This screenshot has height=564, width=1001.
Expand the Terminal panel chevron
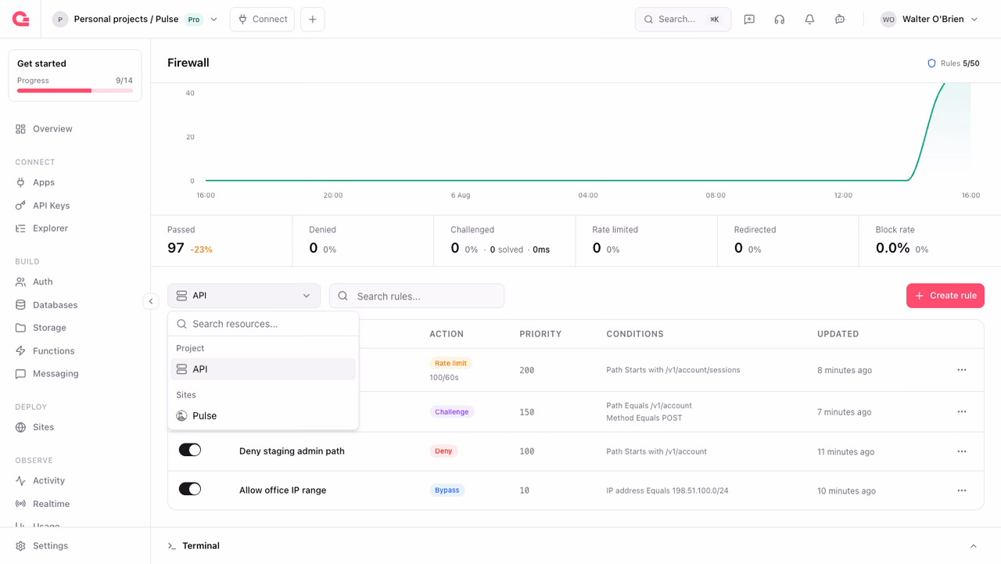click(x=974, y=546)
